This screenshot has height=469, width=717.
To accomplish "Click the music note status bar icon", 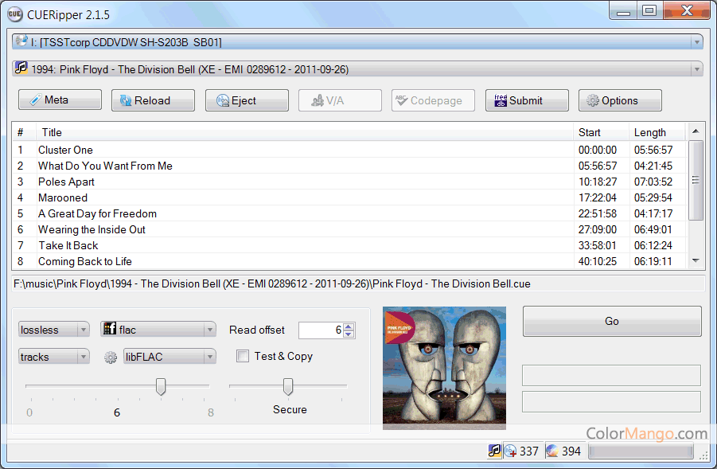I will 495,451.
